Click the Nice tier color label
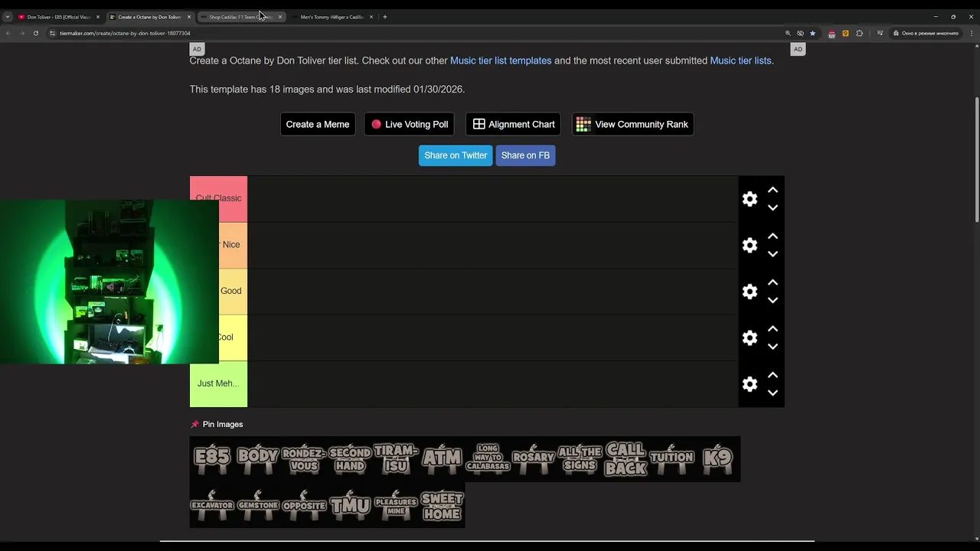Viewport: 980px width, 551px height. 233,245
